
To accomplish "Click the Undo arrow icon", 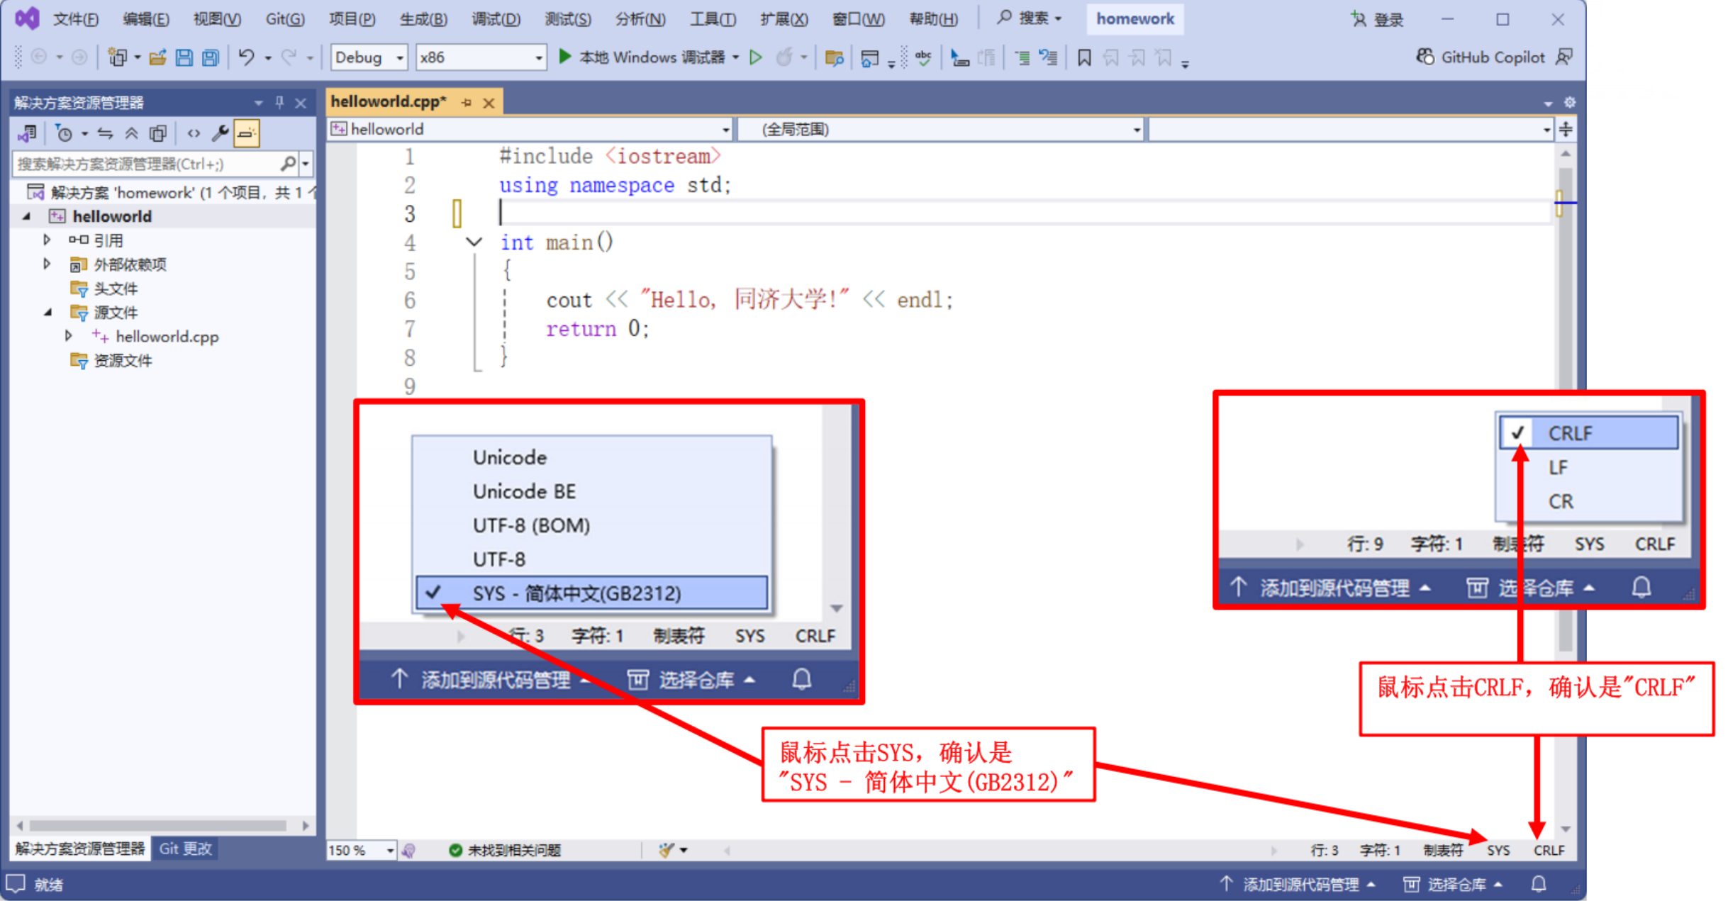I will [x=246, y=57].
